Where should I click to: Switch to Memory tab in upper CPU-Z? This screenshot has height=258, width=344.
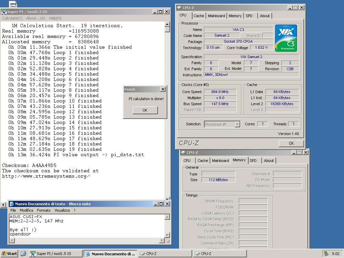coord(235,16)
